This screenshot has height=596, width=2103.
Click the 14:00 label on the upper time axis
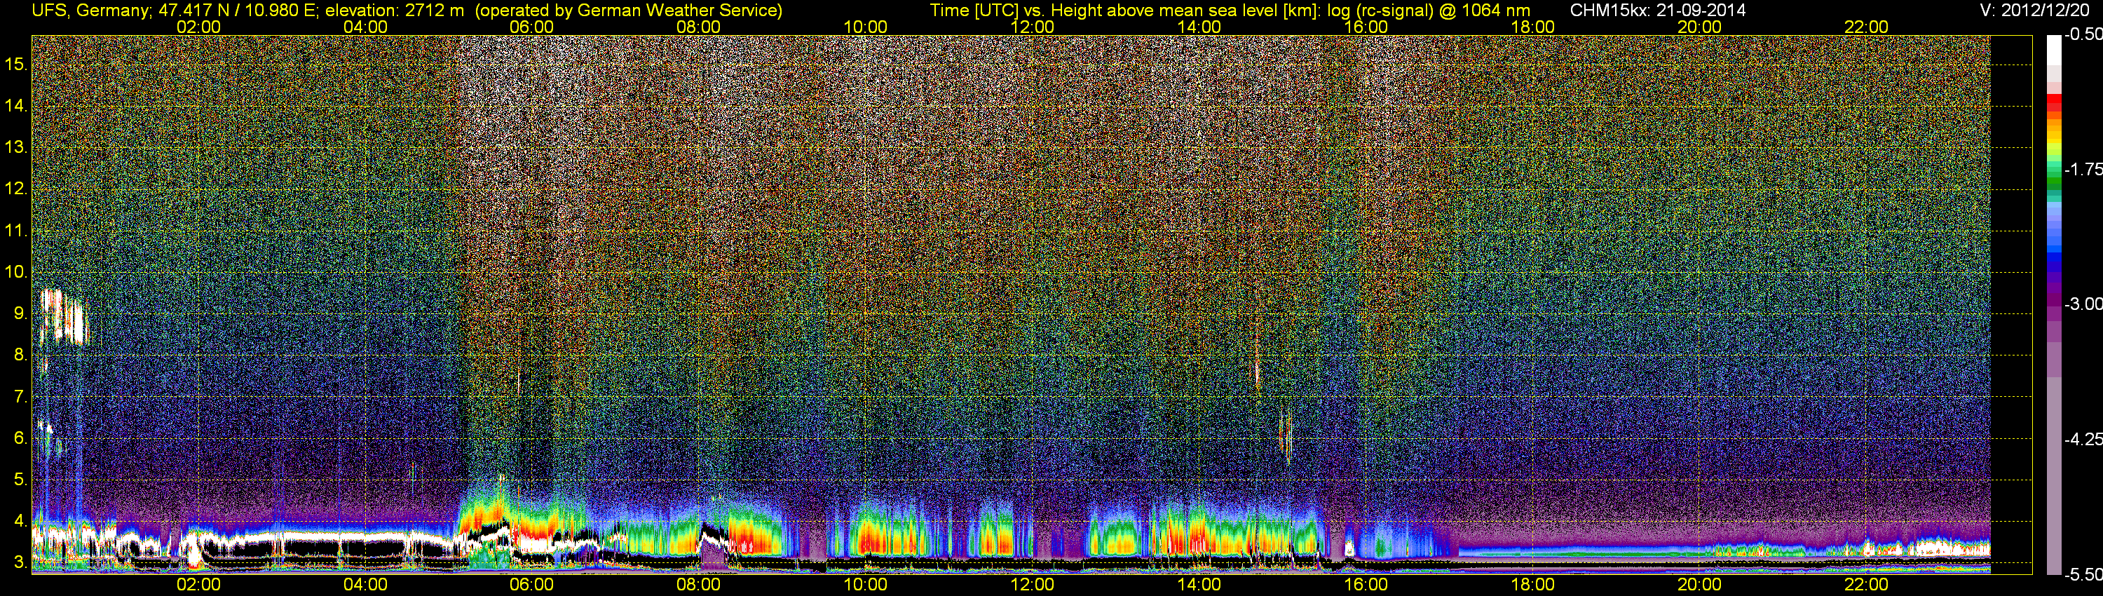pyautogui.click(x=1199, y=27)
